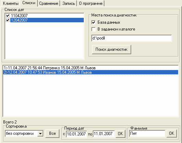This screenshot has width=182, height=143.
Task: Click the start date field 10.01.2007
Action: (x=77, y=134)
